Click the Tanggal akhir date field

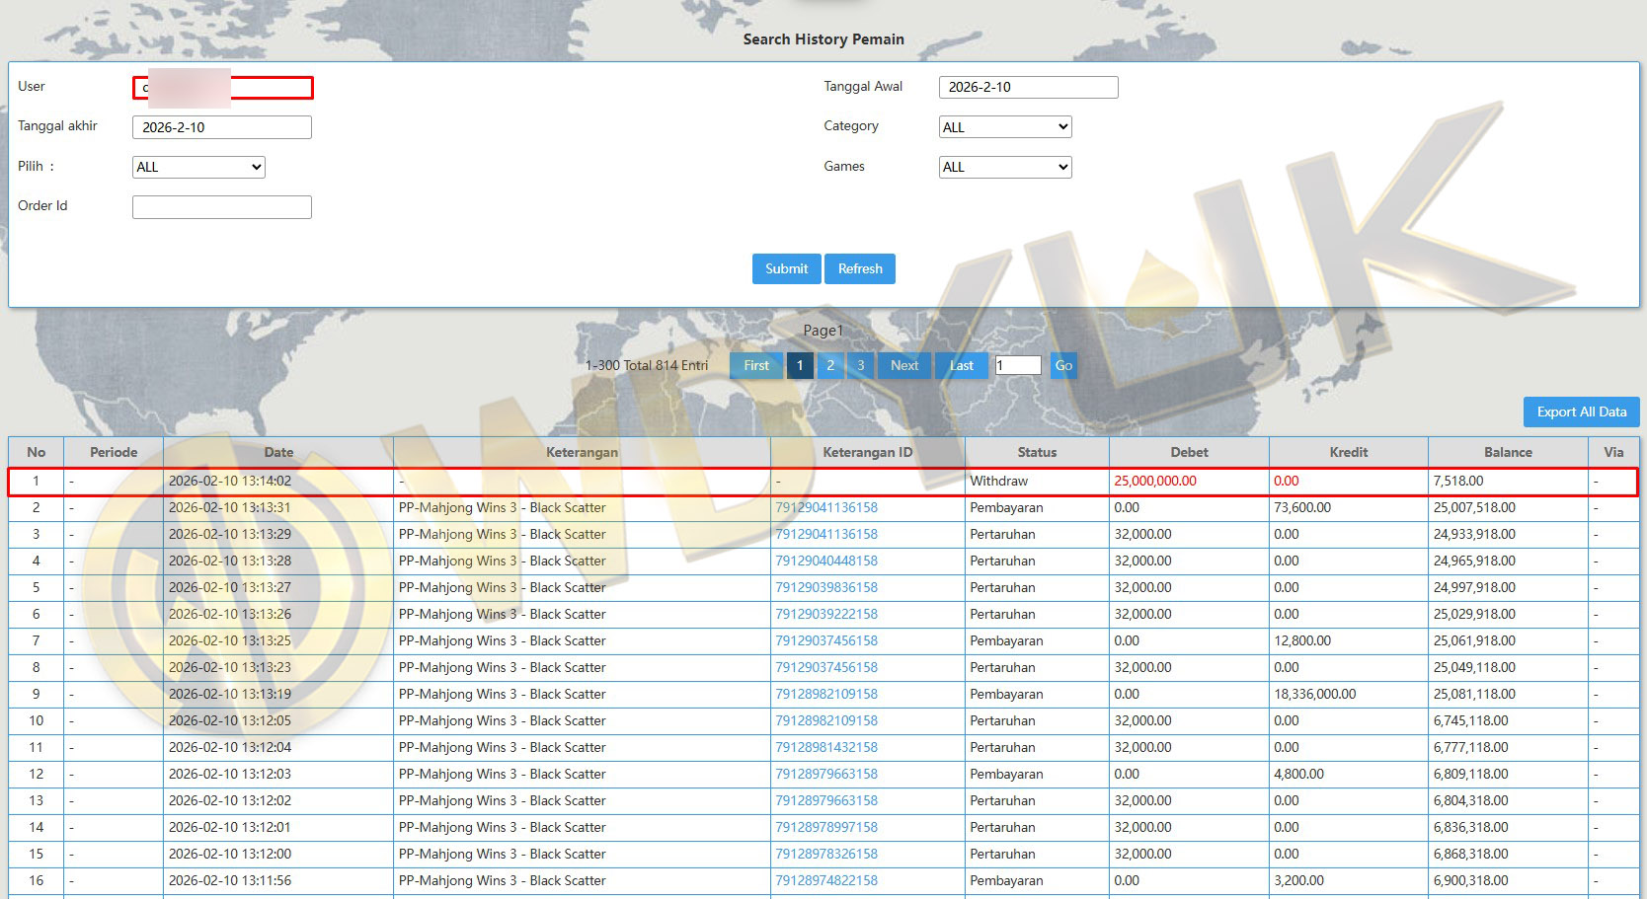[222, 127]
